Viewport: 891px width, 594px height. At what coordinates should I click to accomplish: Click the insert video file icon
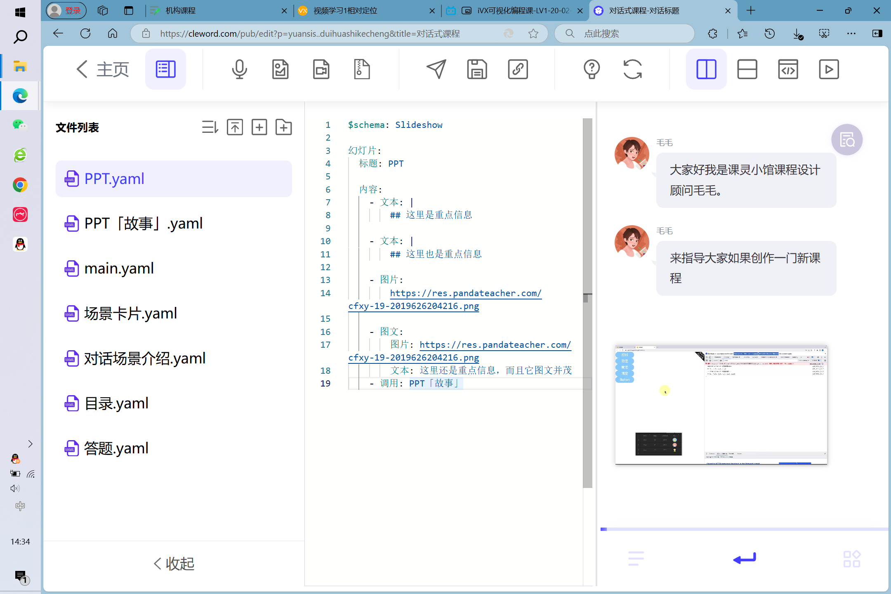coord(321,69)
